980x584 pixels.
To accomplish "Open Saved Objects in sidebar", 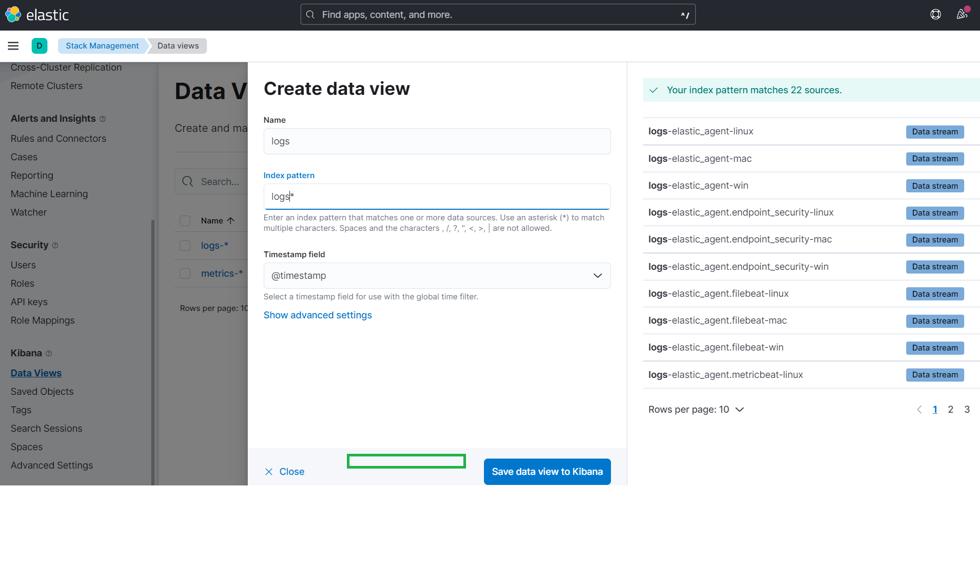I will click(42, 392).
